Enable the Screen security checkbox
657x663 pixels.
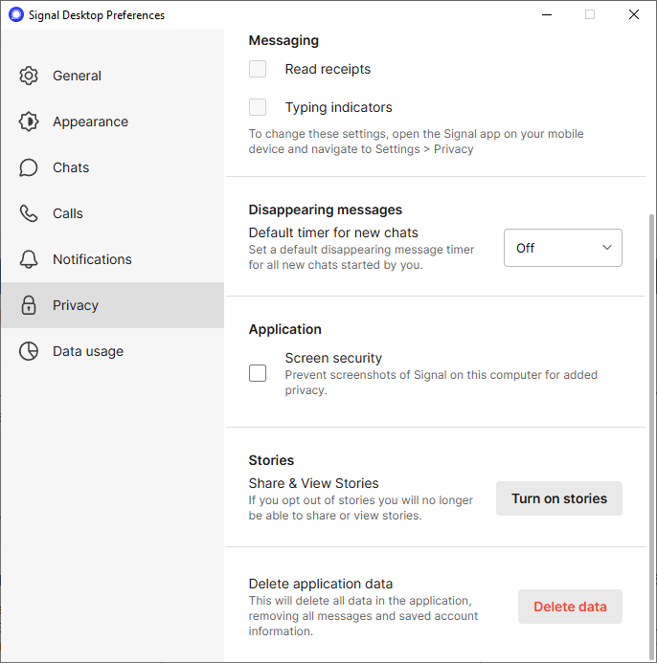pyautogui.click(x=258, y=373)
